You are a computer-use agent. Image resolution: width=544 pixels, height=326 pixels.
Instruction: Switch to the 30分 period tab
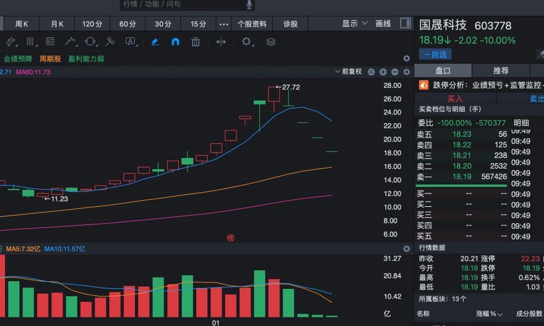click(x=163, y=24)
